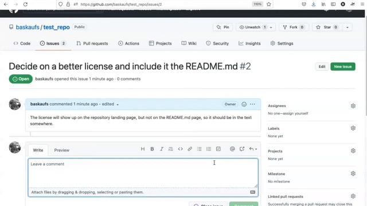Create a New issue

343,66
